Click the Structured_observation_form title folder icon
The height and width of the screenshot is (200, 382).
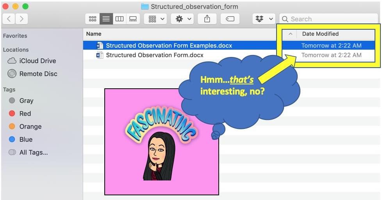pos(145,7)
